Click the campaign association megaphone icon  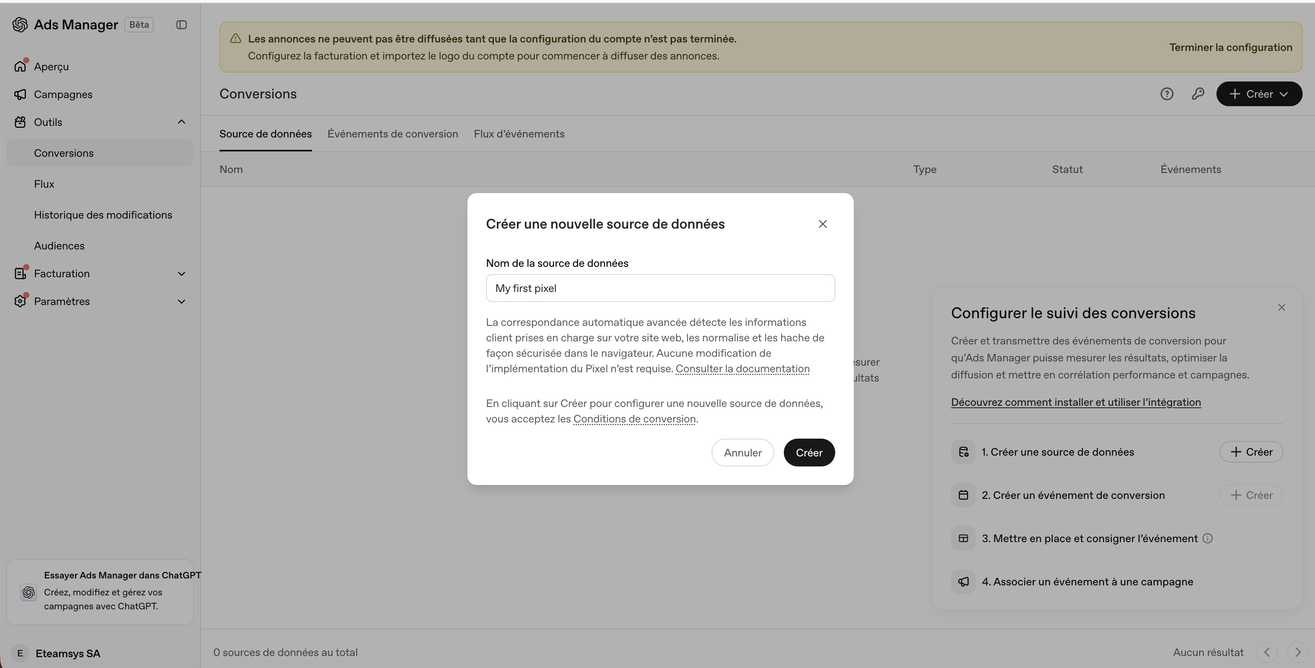963,582
